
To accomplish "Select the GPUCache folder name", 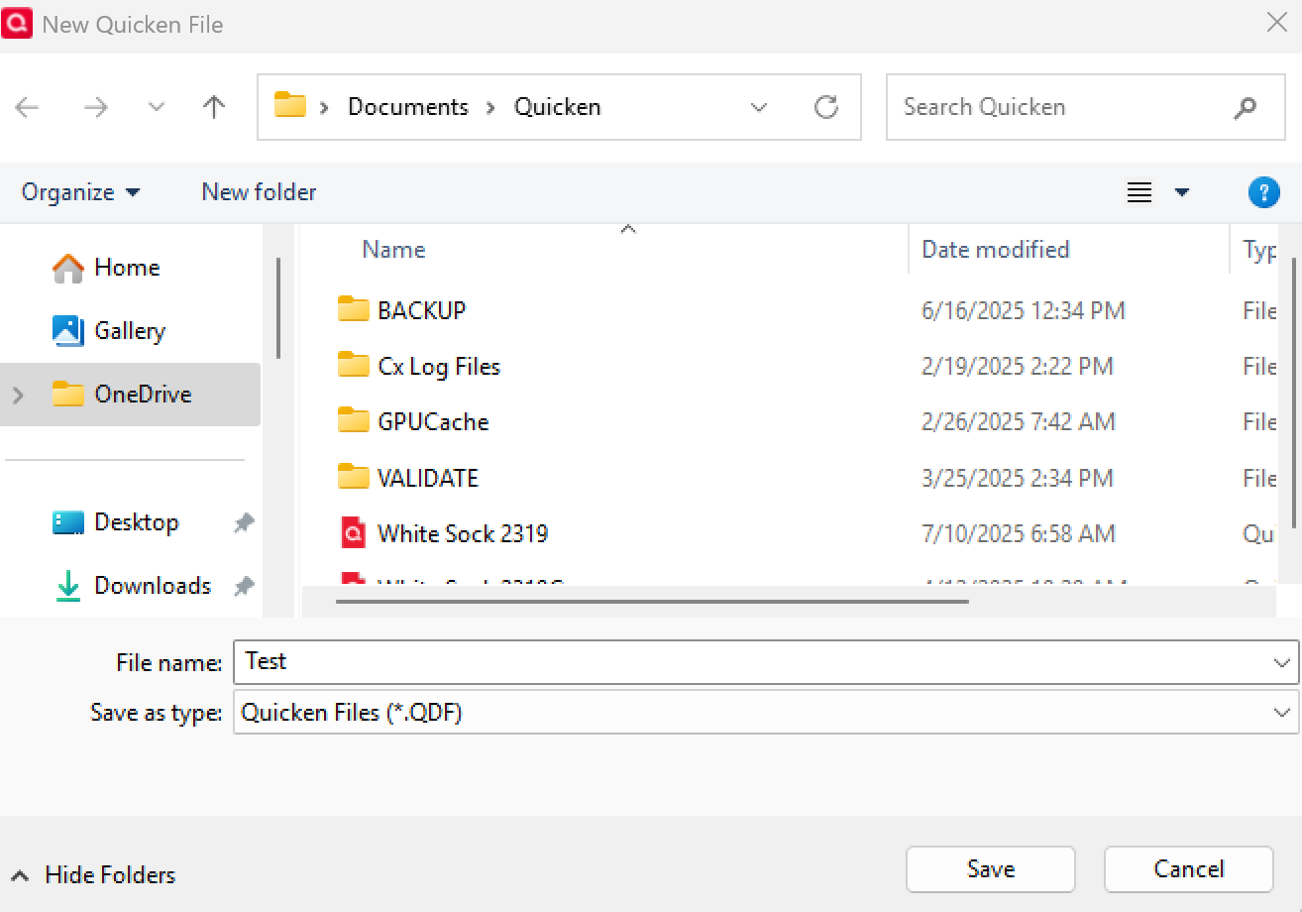I will (x=433, y=422).
